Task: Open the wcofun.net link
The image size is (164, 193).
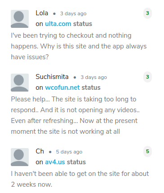Action: click(62, 88)
